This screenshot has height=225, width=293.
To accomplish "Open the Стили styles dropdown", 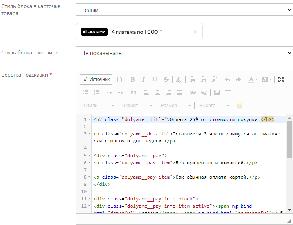I will pos(99,106).
